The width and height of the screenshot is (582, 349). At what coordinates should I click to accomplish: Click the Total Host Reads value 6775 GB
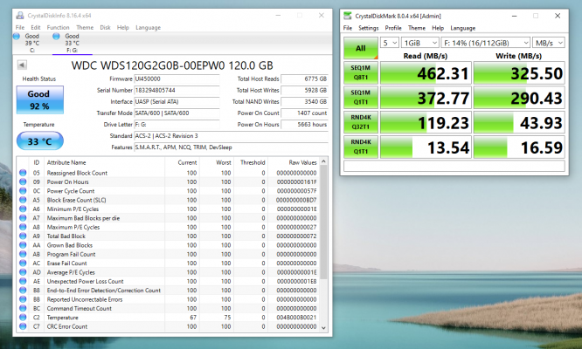304,79
